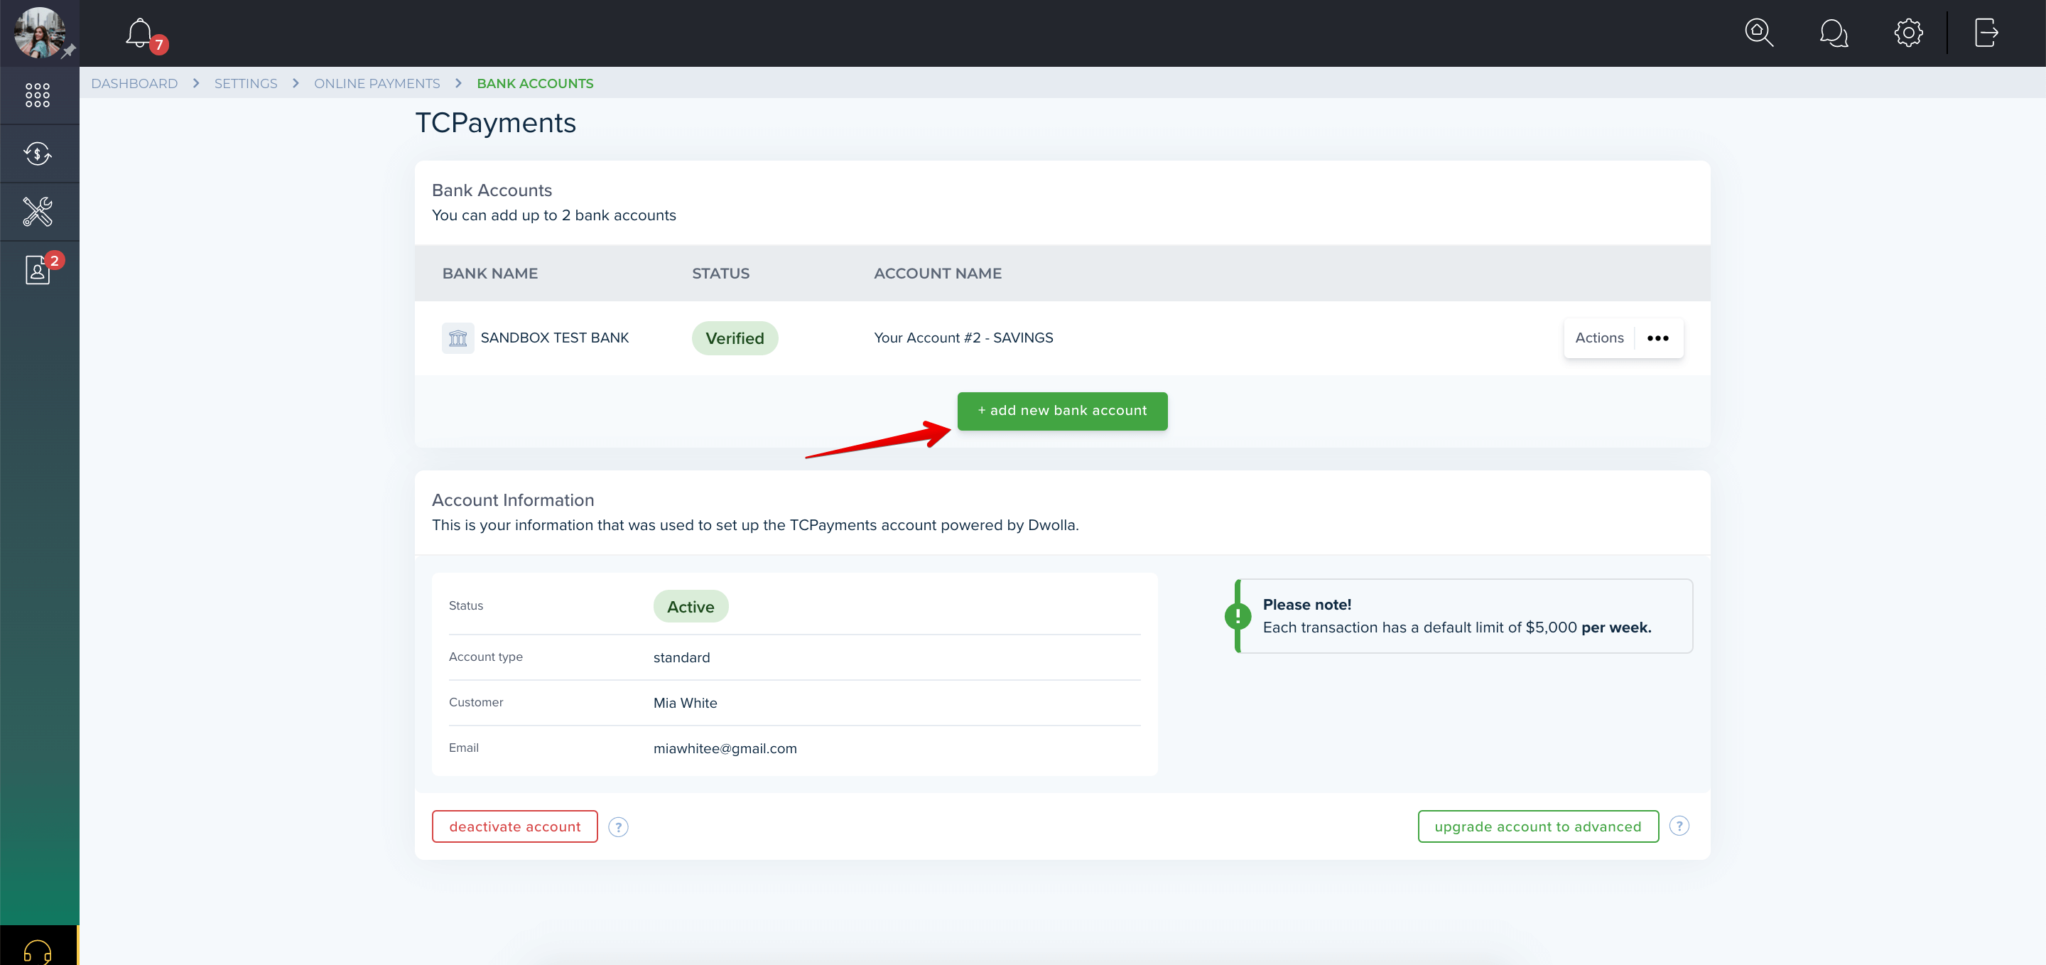Click add new bank account button
The height and width of the screenshot is (965, 2046).
pos(1062,411)
